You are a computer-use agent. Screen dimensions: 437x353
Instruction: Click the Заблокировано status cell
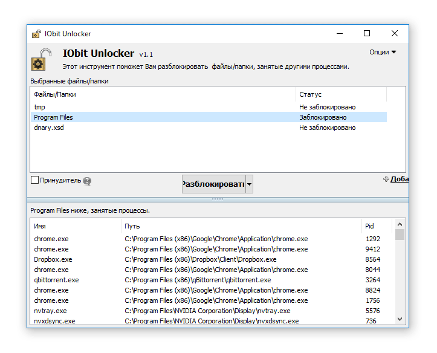point(323,117)
